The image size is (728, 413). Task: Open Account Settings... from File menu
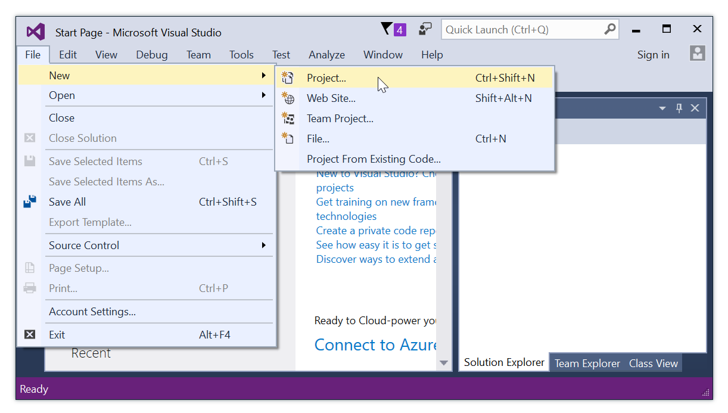(x=147, y=312)
